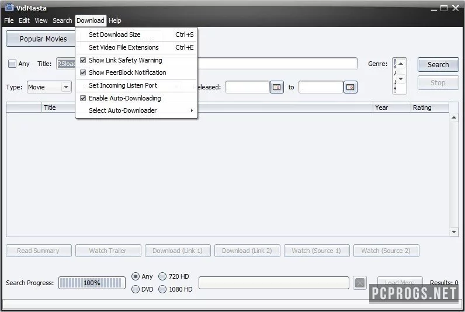The image size is (465, 312).
Task: Click the Stop button
Action: [438, 83]
